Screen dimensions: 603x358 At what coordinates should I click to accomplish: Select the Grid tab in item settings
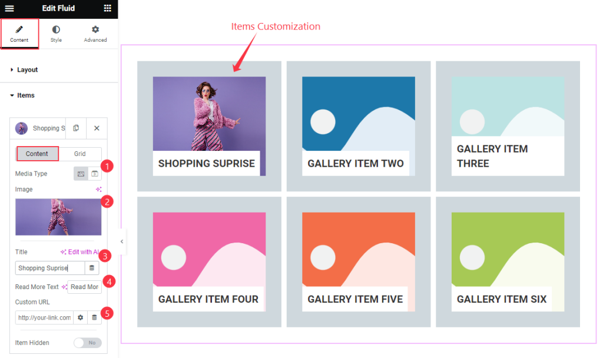(80, 154)
